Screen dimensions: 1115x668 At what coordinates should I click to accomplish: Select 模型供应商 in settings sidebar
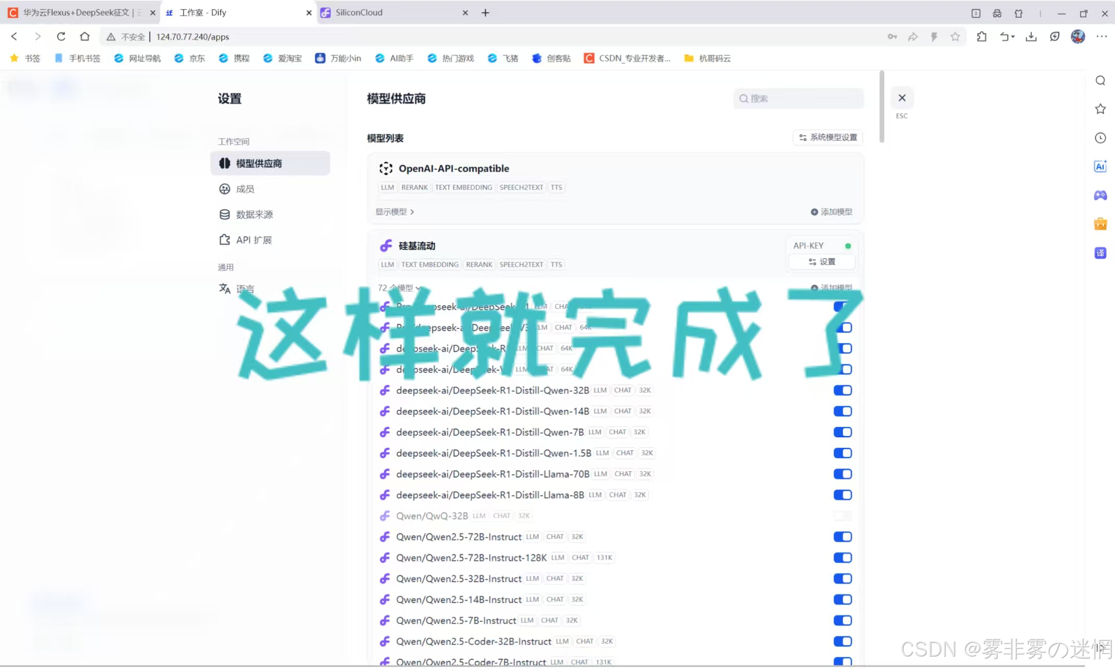270,163
